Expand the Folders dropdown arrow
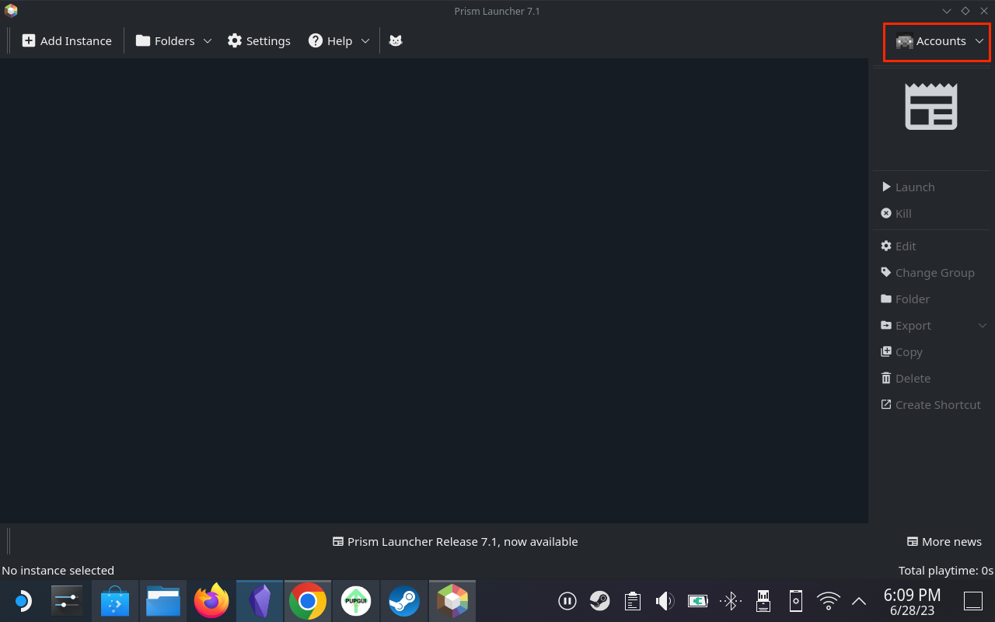This screenshot has width=995, height=622. click(207, 40)
